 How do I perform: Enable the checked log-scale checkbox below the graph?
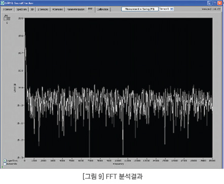pyautogui.click(x=5, y=161)
